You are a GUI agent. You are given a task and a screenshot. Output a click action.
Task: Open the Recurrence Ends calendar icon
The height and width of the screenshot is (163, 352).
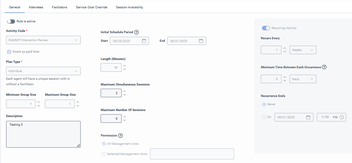pos(308,117)
